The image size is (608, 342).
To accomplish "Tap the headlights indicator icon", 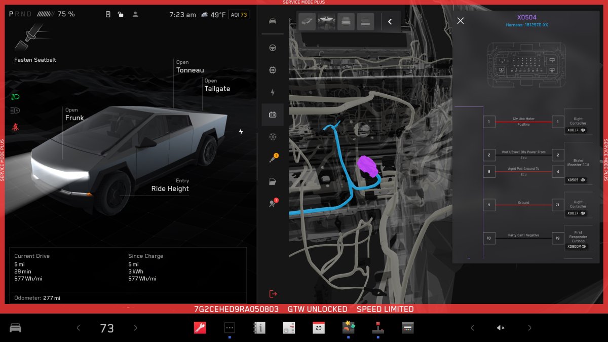I will 15,96.
